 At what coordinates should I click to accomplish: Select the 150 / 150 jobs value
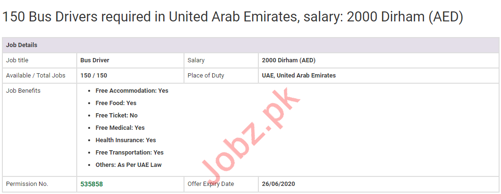pos(93,76)
